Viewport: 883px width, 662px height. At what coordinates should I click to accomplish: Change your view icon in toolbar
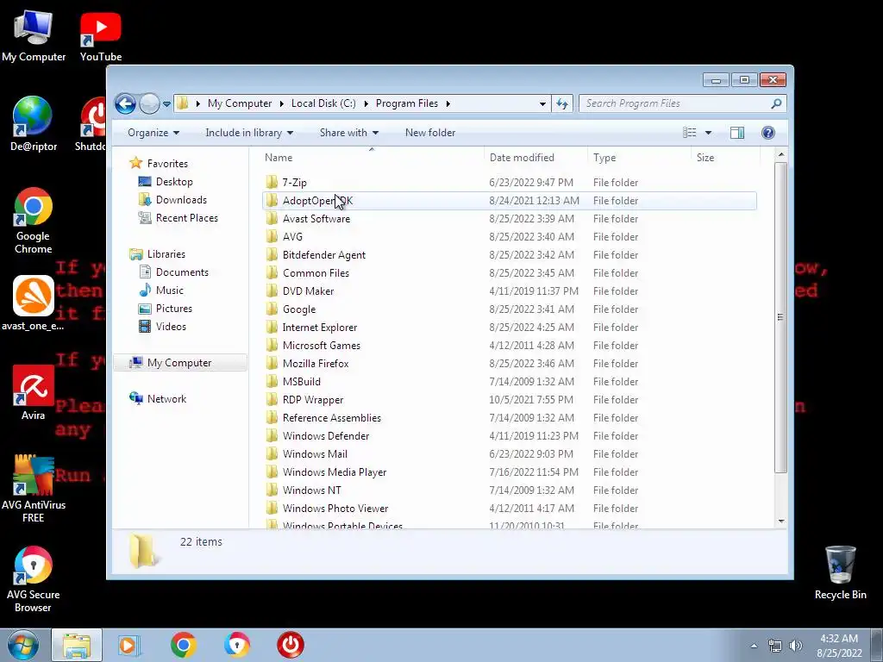689,133
